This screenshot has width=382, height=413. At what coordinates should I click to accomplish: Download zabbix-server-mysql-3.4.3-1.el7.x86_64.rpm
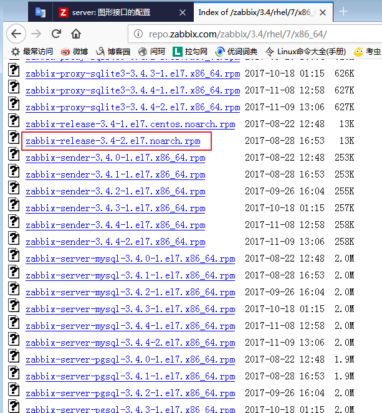tap(130, 309)
